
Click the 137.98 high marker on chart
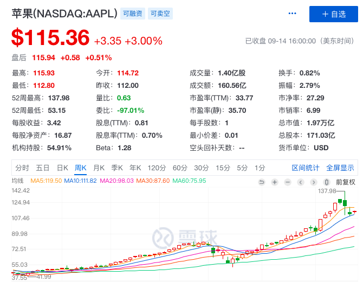pyautogui.click(x=327, y=191)
